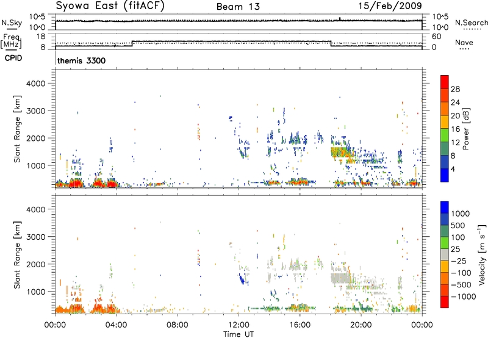Click the "Syowa East (fitACF)" plot title
The width and height of the screenshot is (488, 338).
coord(110,5)
